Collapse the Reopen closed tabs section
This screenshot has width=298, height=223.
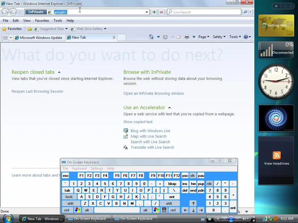pyautogui.click(x=59, y=72)
